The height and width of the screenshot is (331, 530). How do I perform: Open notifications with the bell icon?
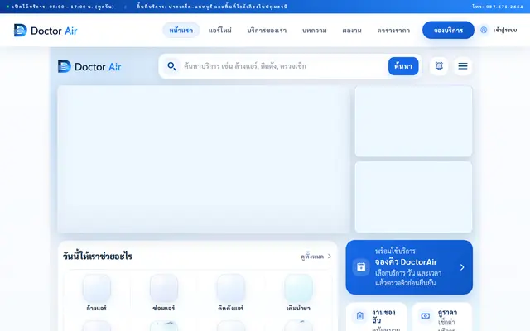[x=439, y=66]
